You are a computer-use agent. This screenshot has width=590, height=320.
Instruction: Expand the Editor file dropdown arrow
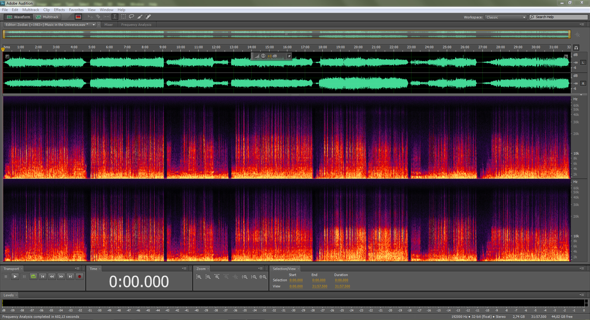point(94,25)
